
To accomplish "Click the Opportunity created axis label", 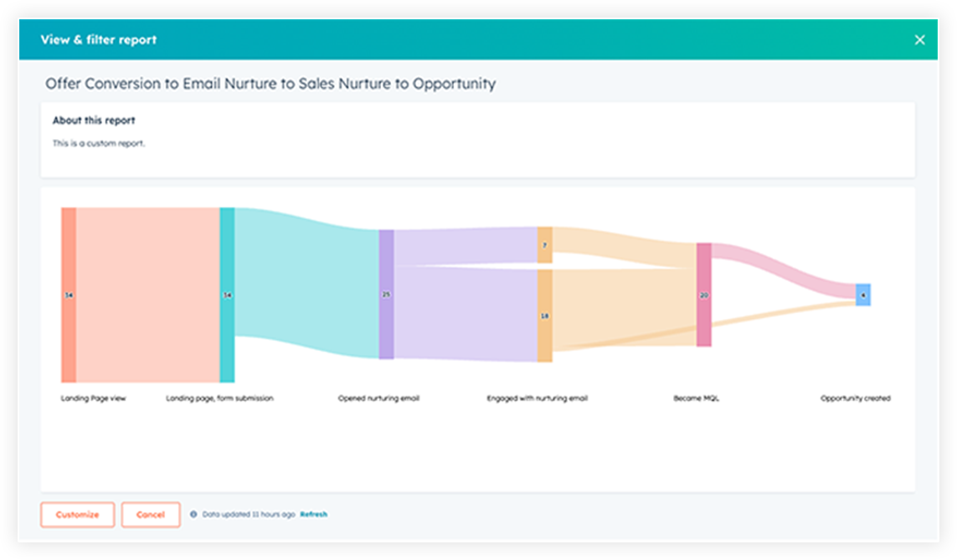I will (855, 398).
